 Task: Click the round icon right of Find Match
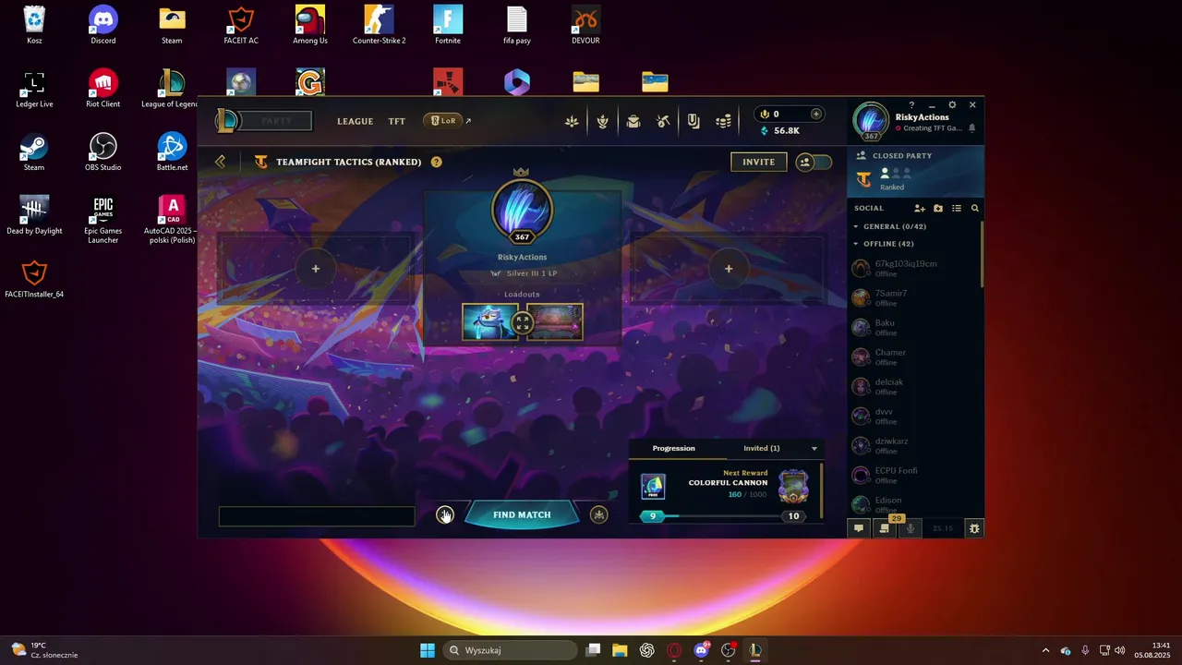pyautogui.click(x=599, y=515)
